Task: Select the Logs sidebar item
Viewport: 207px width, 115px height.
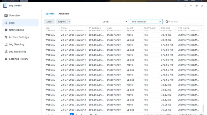Action: click(12, 23)
